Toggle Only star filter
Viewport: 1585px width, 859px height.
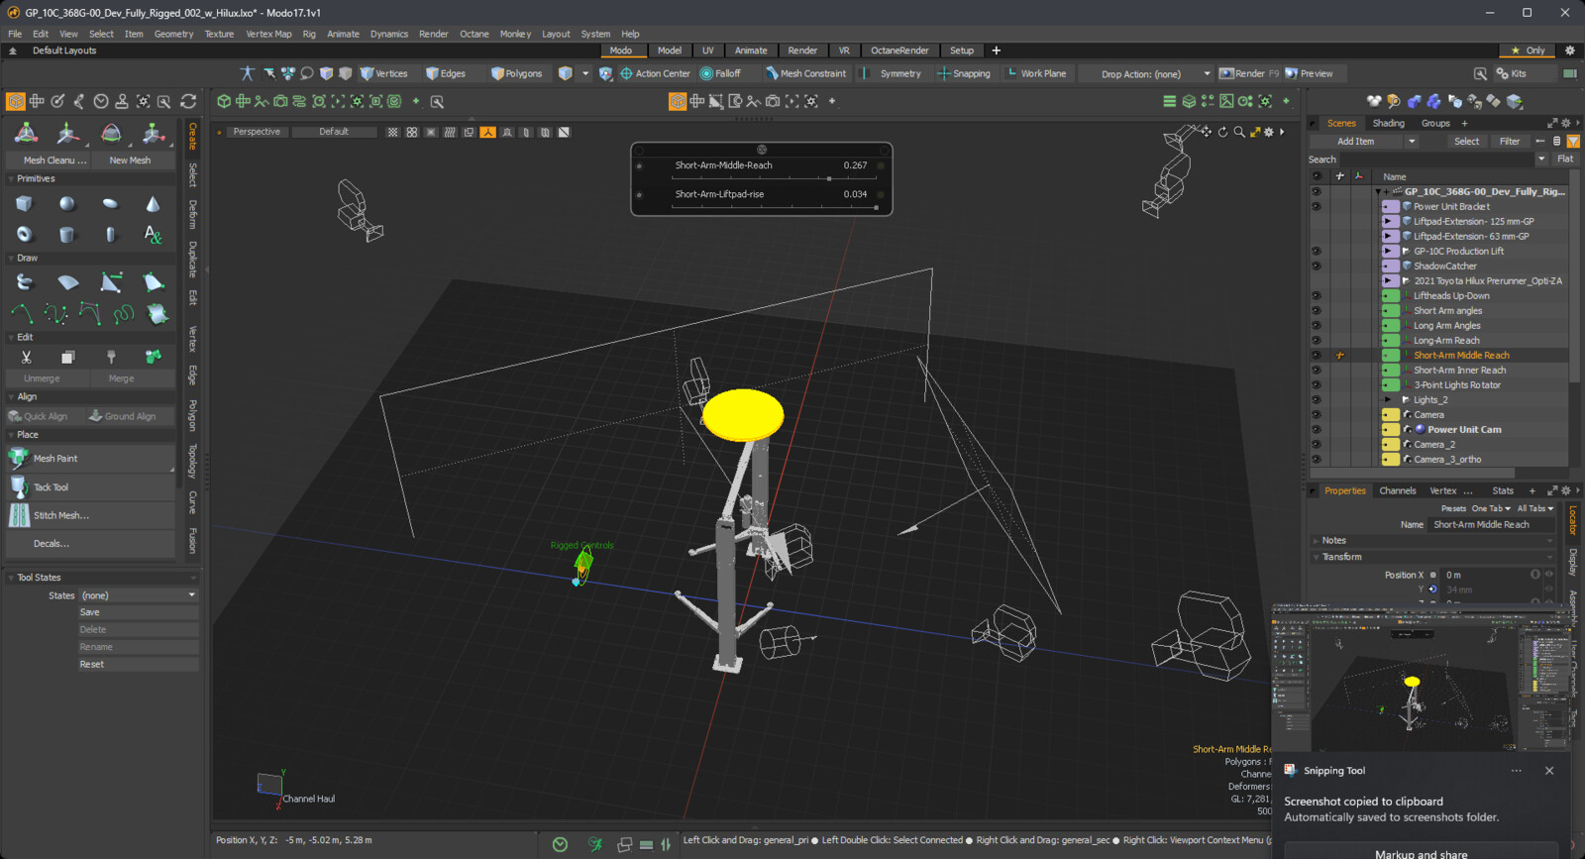1527,51
